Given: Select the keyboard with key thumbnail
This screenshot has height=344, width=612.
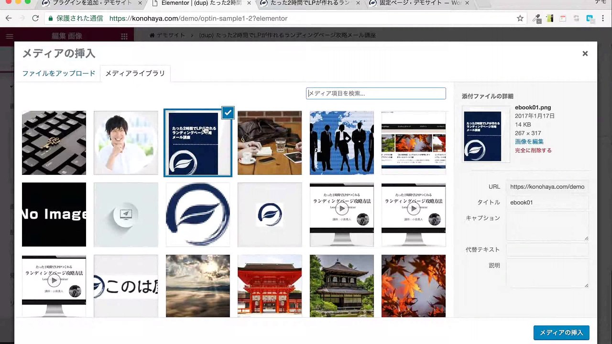Looking at the screenshot, I should pyautogui.click(x=54, y=143).
